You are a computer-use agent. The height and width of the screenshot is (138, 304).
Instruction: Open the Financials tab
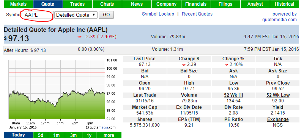[x=196, y=4]
